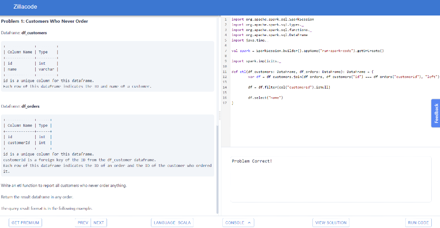
Task: Click line 3 functions import
Action: [272, 30]
